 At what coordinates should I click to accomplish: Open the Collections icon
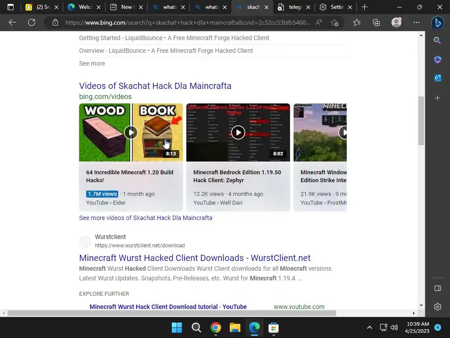coord(376,22)
